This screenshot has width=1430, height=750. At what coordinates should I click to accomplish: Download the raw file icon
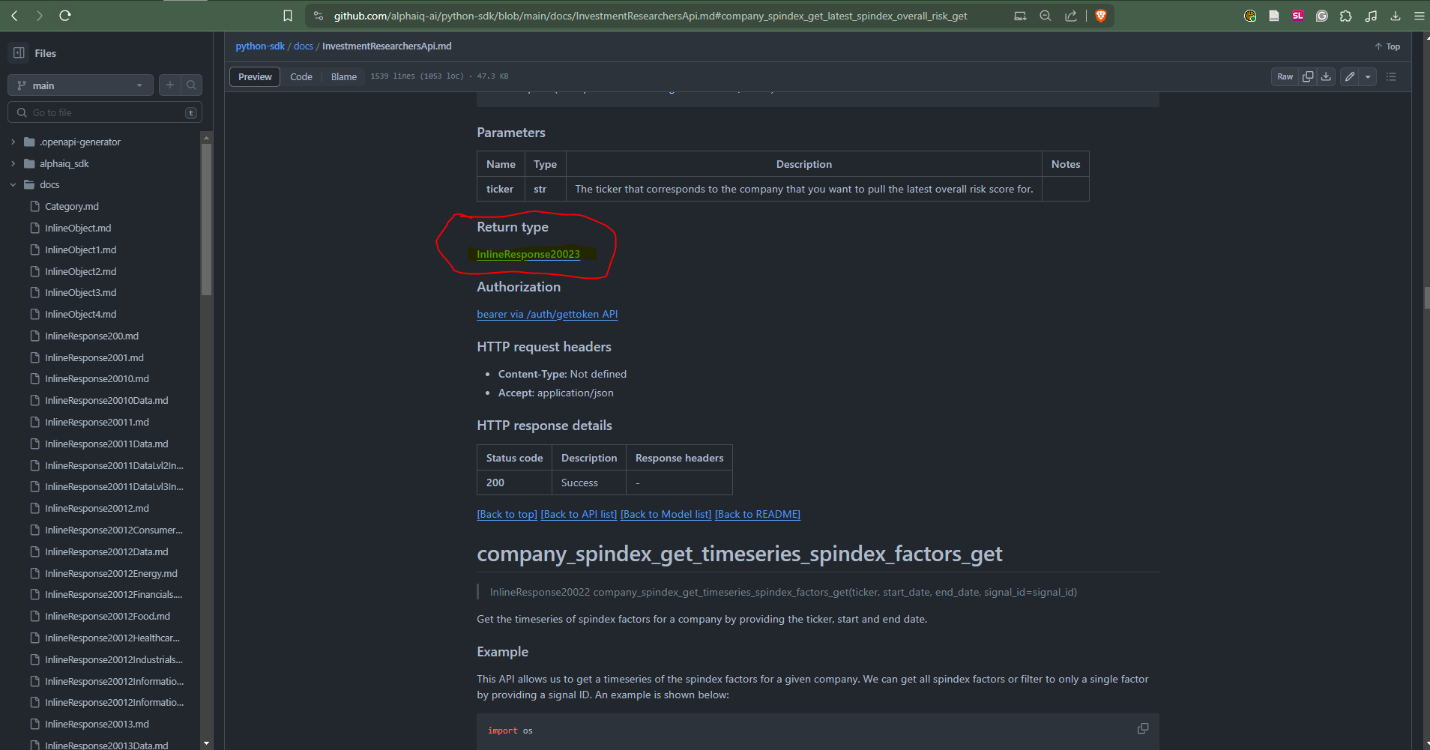[1326, 76]
